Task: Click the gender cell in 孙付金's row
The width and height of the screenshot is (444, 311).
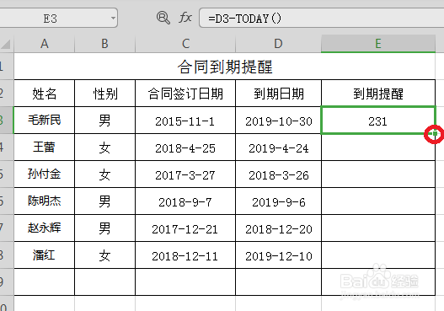Action: coord(105,174)
